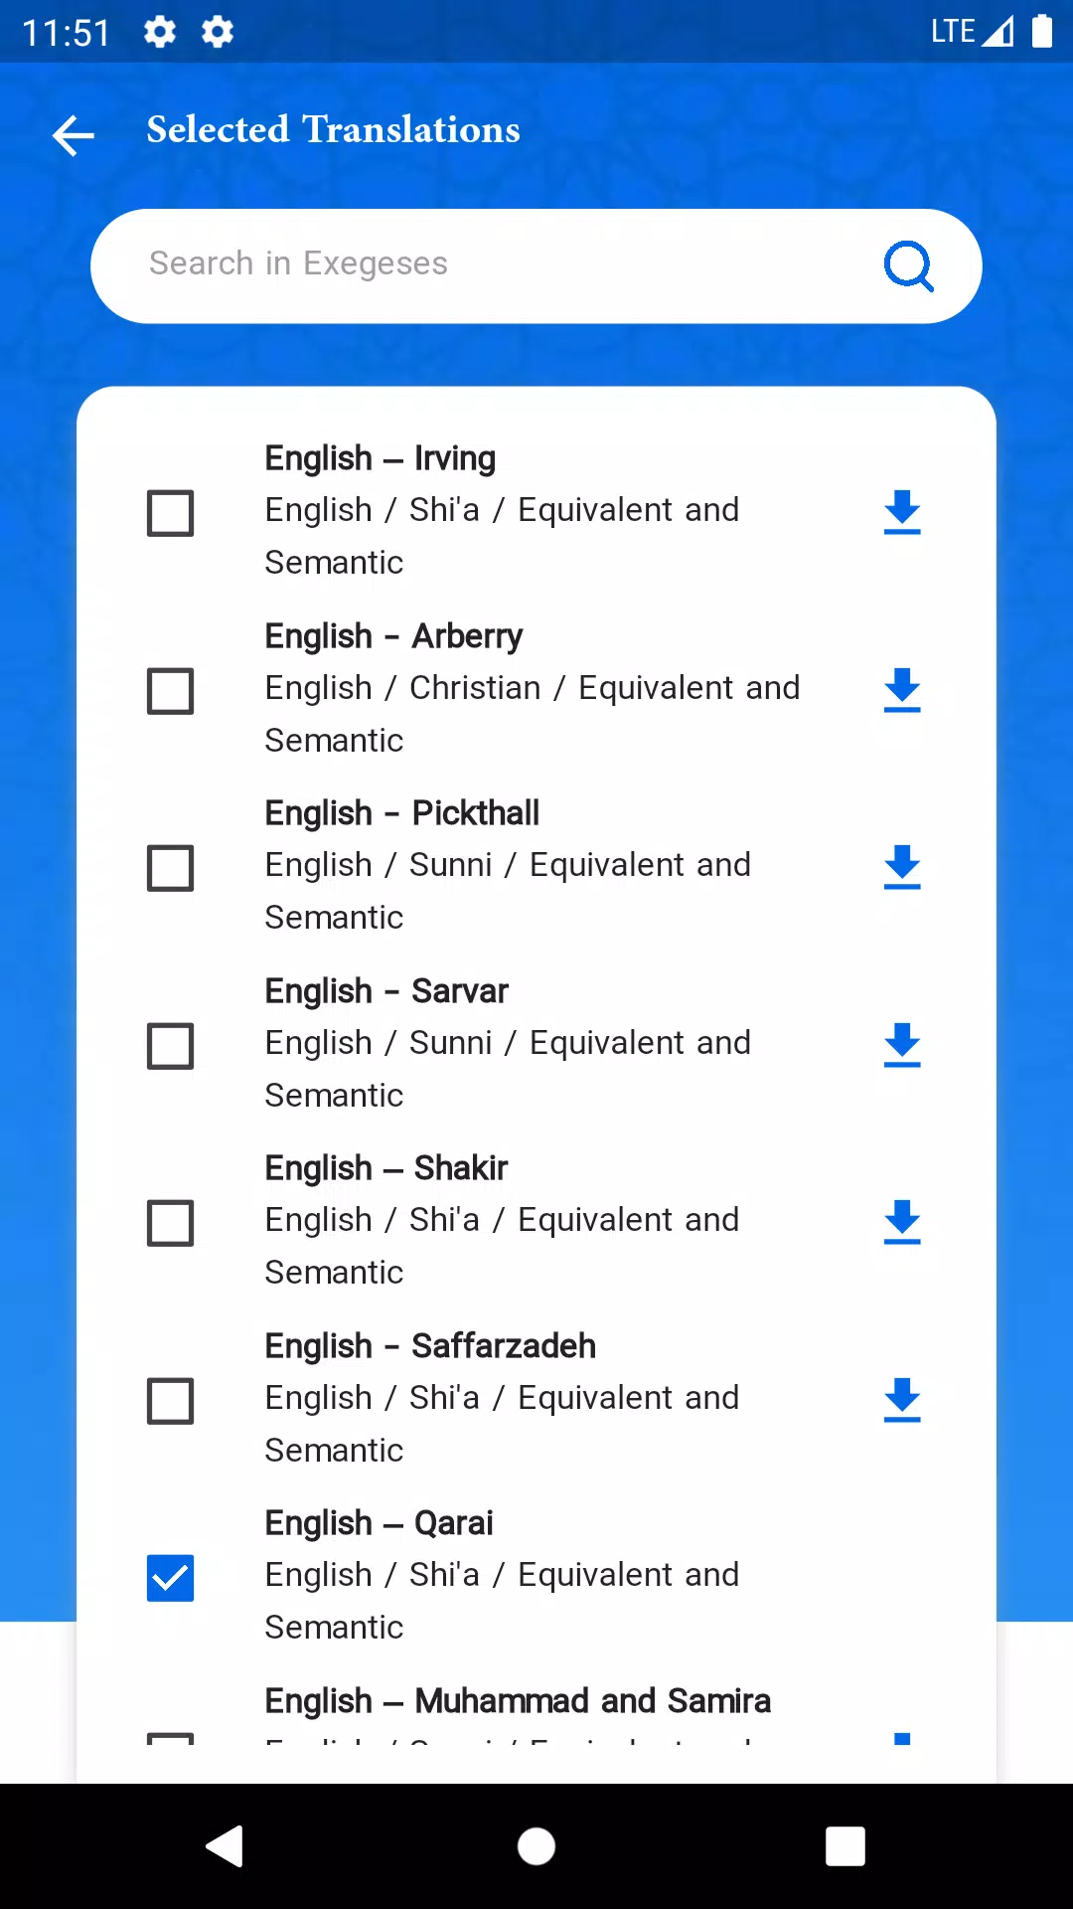This screenshot has width=1073, height=1909.
Task: Check the English Irving checkbox
Action: 170,513
